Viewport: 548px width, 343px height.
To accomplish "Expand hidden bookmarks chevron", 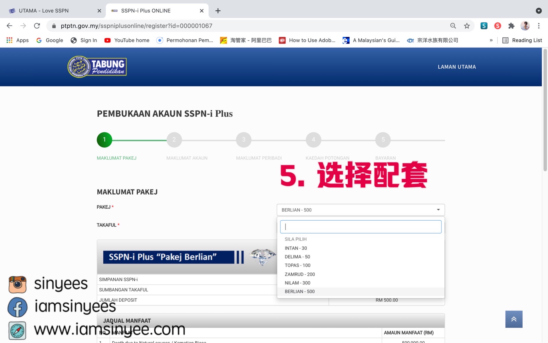I will click(x=491, y=40).
